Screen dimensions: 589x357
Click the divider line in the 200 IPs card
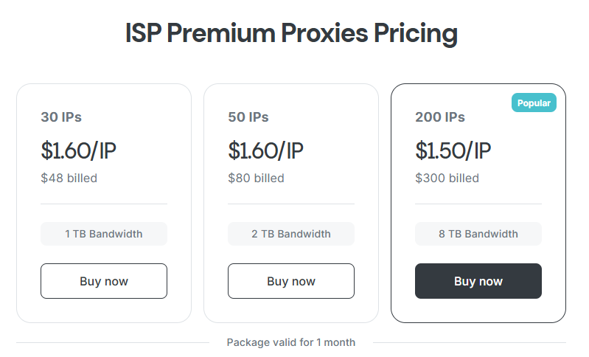tap(478, 204)
